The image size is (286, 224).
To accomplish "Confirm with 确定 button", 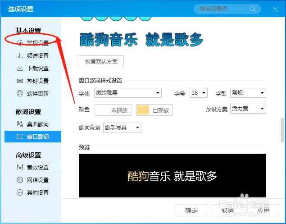I will (191, 210).
